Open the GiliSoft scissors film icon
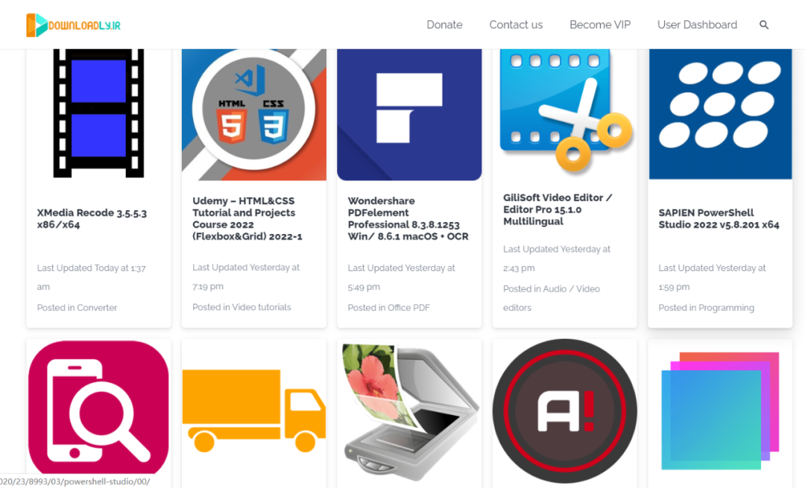This screenshot has height=488, width=805. click(565, 110)
